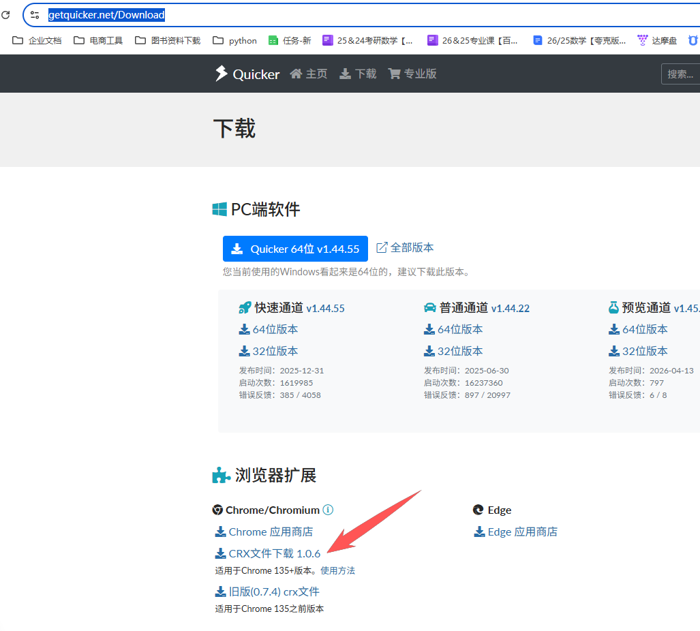700x631 pixels.
Task: Select the 下载 nav item
Action: (x=358, y=74)
